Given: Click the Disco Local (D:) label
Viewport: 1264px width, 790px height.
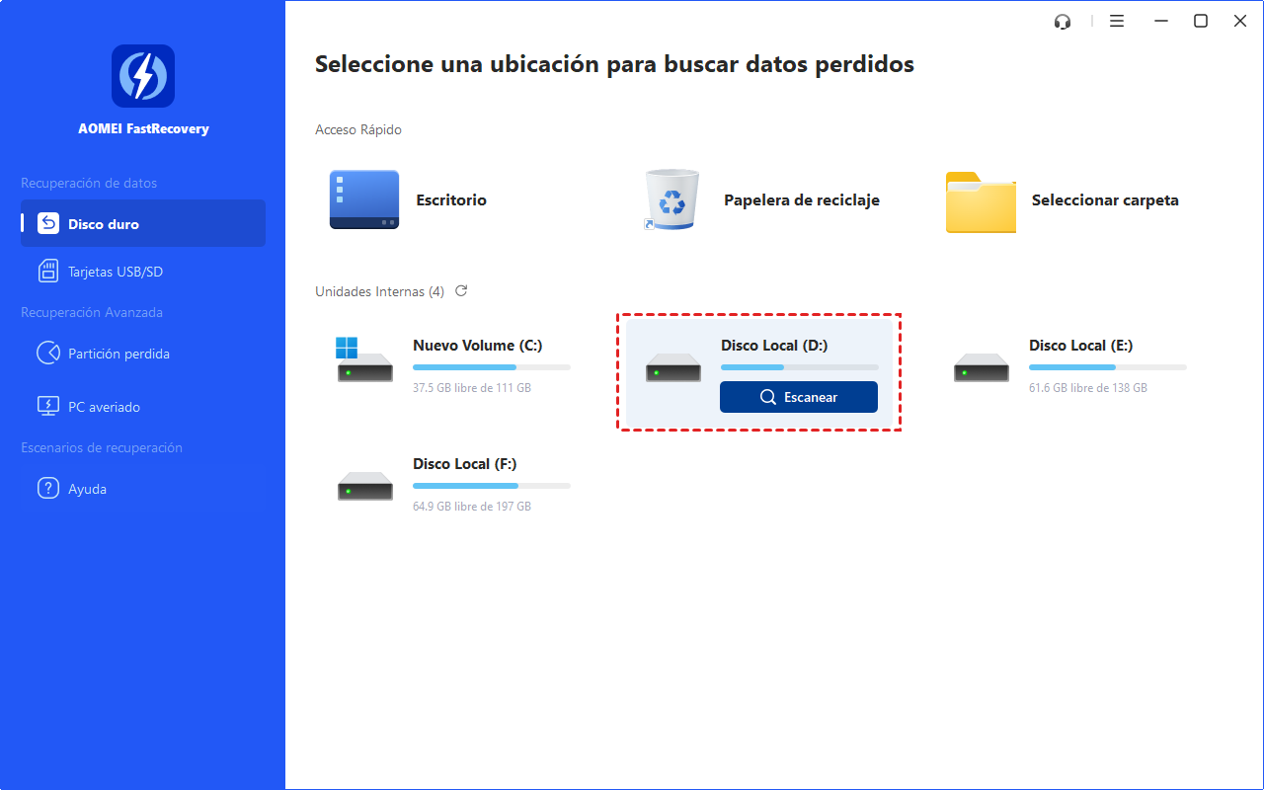Looking at the screenshot, I should [774, 346].
